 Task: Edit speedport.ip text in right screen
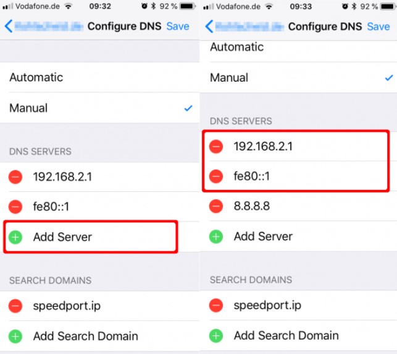267,305
